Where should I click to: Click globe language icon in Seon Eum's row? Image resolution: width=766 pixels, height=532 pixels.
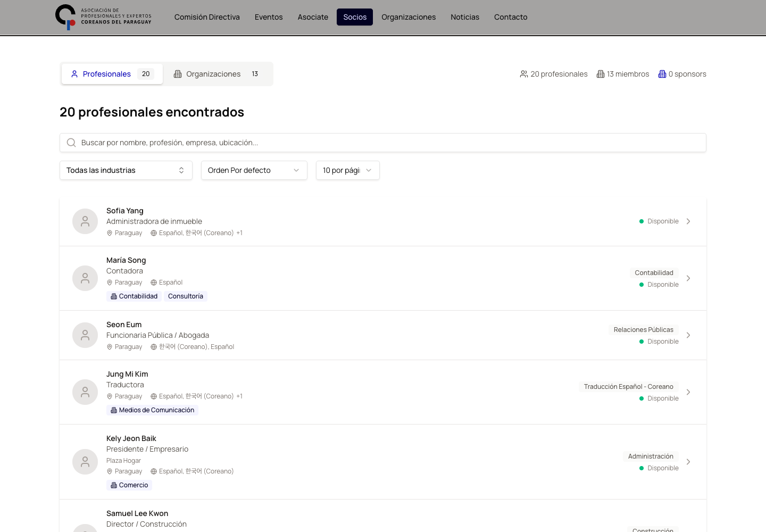154,347
